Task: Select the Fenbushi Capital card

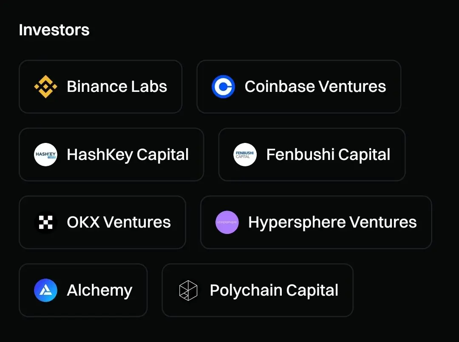Action: [x=312, y=154]
